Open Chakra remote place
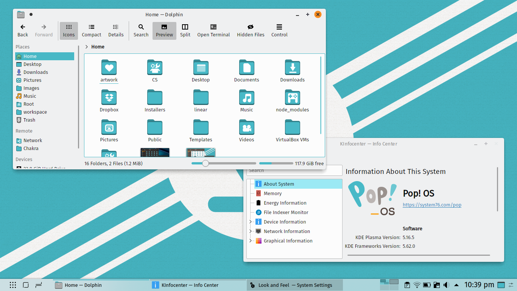The image size is (517, 291). (x=45, y=148)
